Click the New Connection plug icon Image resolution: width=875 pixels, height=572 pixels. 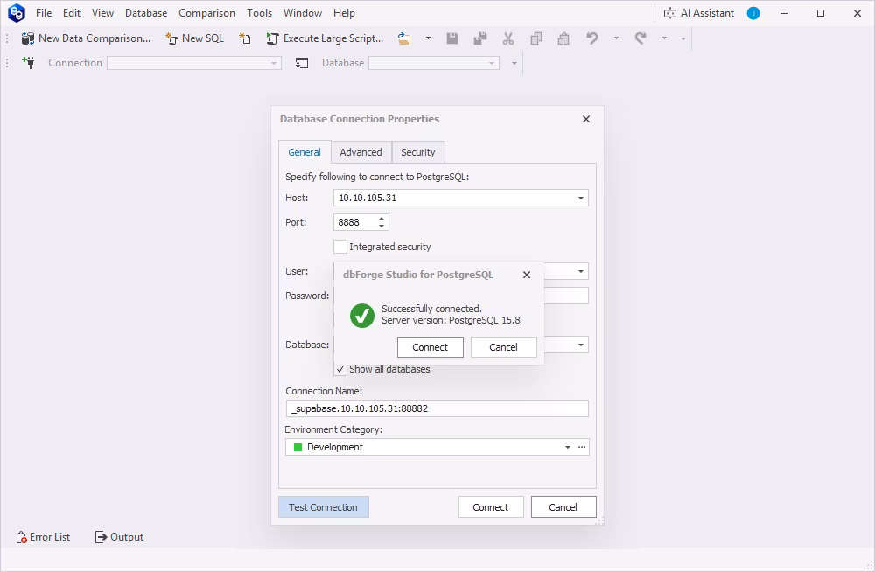(x=28, y=62)
